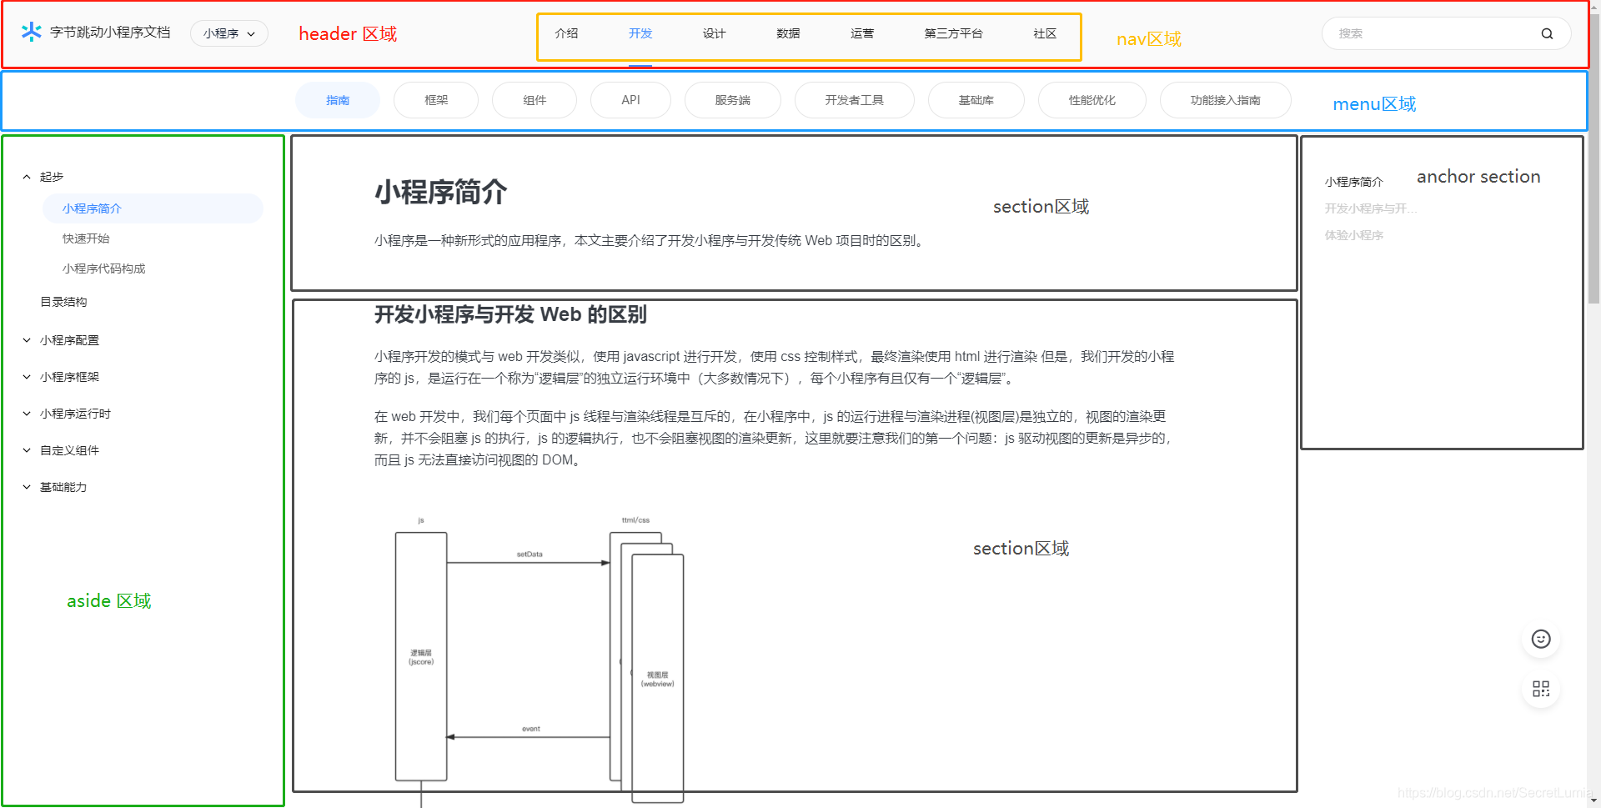
Task: Open the 功能接入指南 menu pill
Action: [x=1225, y=100]
